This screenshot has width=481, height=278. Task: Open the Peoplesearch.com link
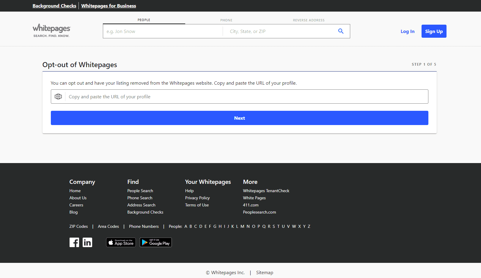[259, 212]
